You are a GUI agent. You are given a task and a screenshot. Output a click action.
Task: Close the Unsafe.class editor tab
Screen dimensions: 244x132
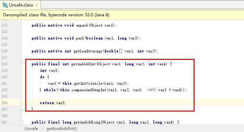(36, 5)
